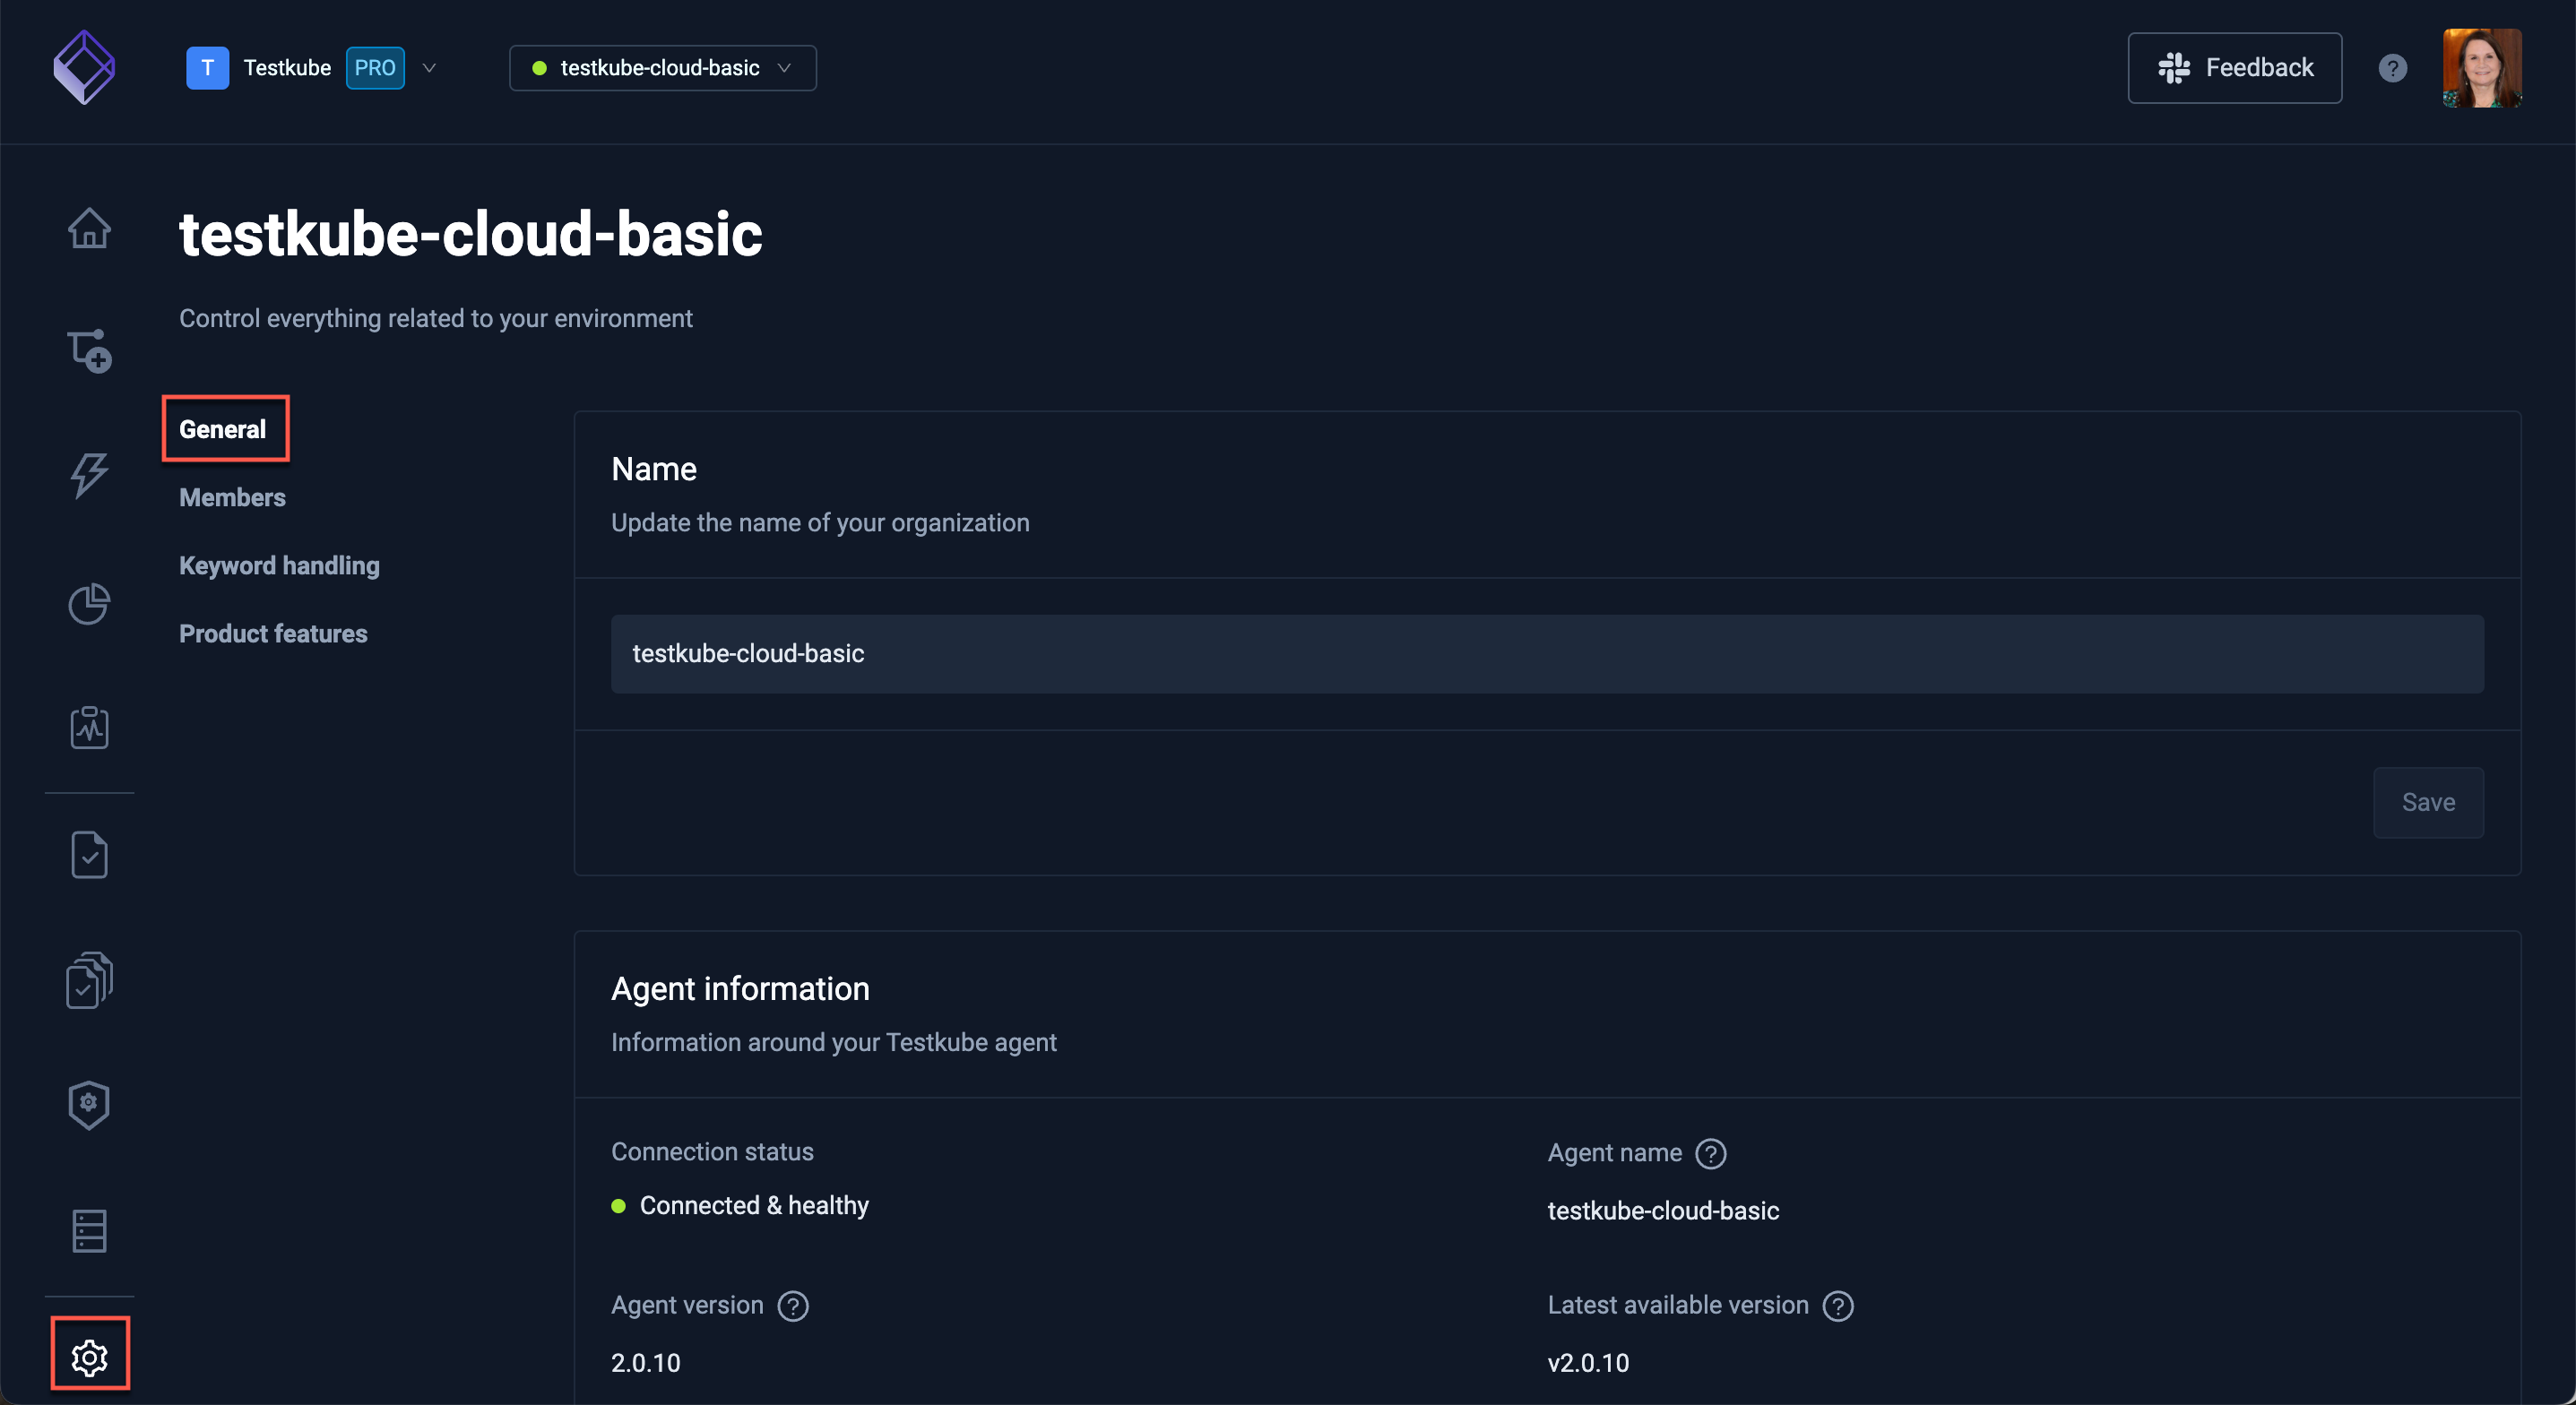Click the blue T organization badge
Screen dimensions: 2576x1405
pos(207,68)
